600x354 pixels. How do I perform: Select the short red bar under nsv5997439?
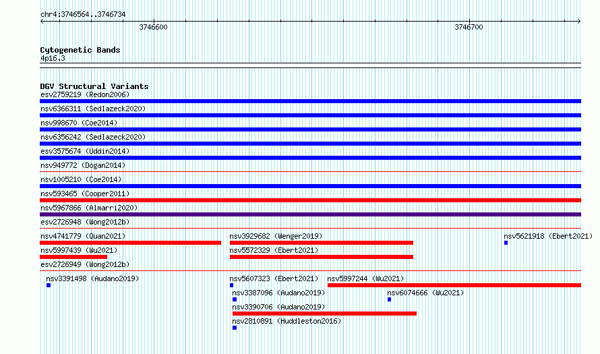pos(73,257)
